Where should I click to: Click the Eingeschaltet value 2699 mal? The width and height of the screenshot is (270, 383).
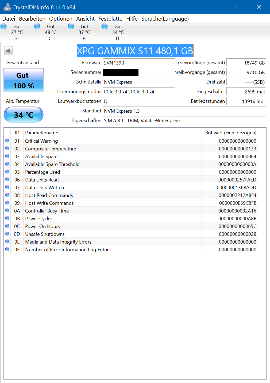pos(246,92)
